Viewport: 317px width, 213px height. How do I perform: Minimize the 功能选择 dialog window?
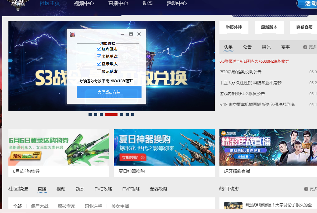122,34
